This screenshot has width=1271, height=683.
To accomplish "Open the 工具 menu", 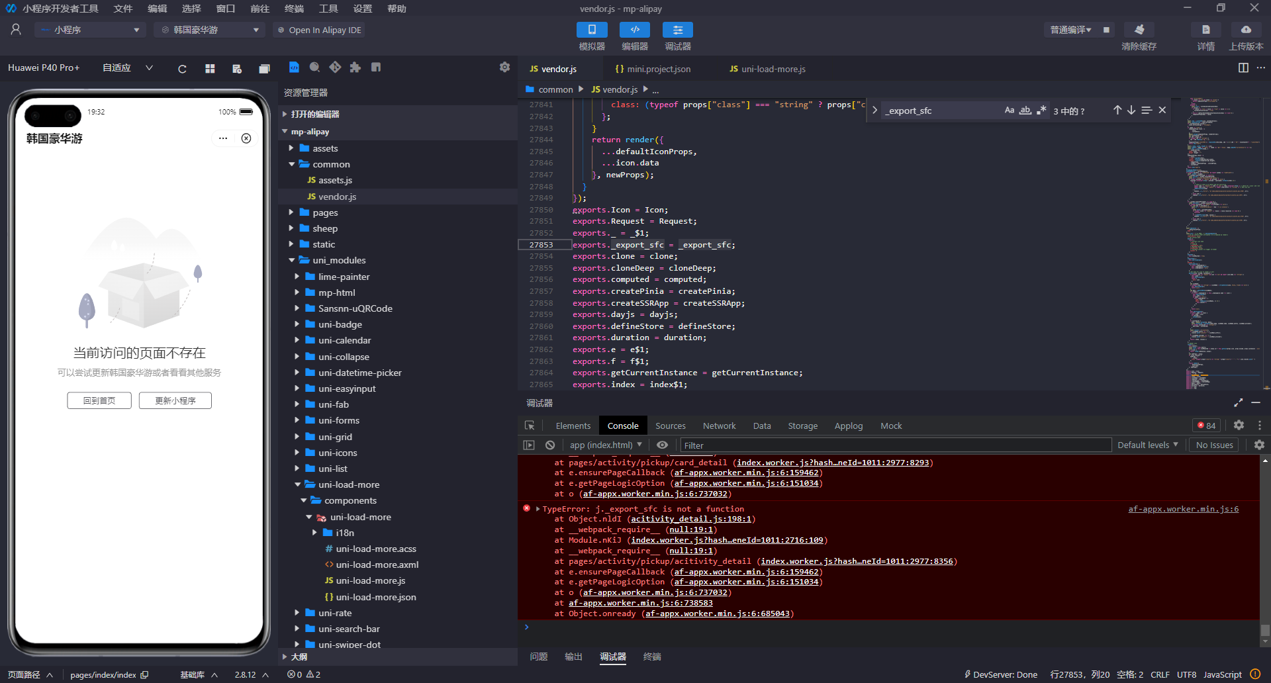I will click(x=328, y=9).
